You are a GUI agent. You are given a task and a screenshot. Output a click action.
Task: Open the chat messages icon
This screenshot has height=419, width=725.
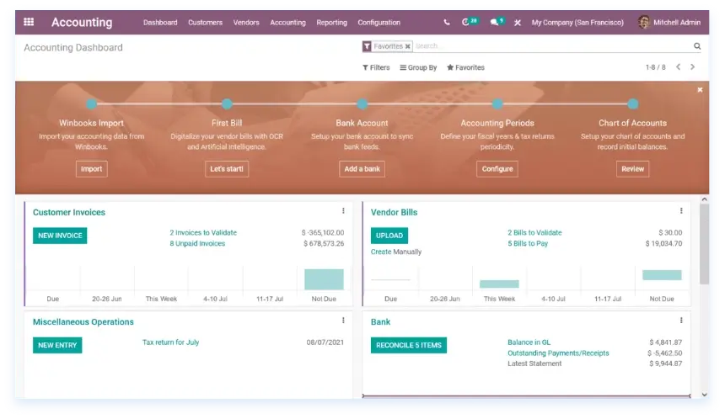coord(494,23)
